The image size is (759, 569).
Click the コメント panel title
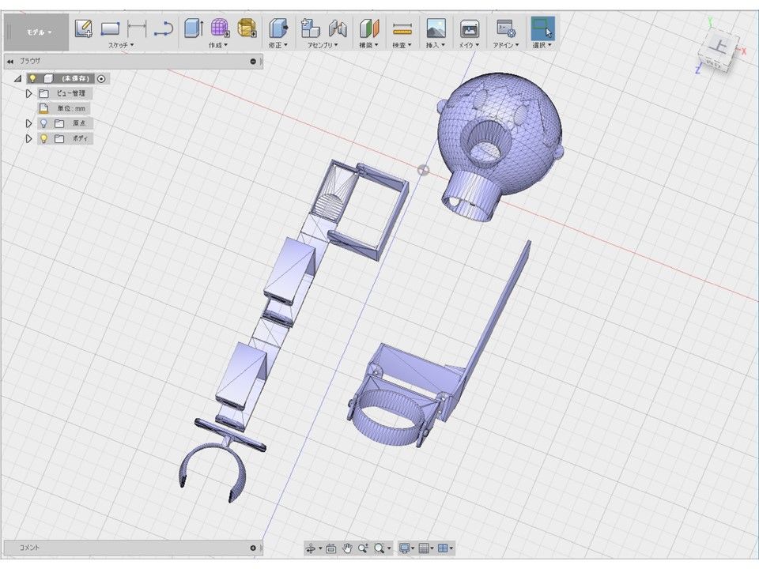click(29, 548)
